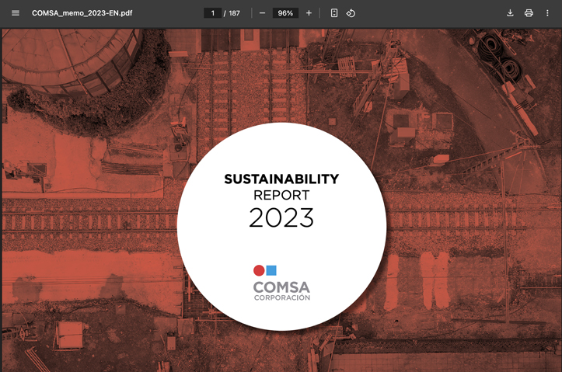The width and height of the screenshot is (562, 372).
Task: Click the zoom out minus button
Action: tap(263, 13)
